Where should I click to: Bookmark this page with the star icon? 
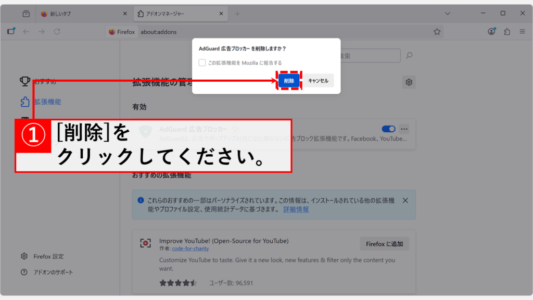437,32
